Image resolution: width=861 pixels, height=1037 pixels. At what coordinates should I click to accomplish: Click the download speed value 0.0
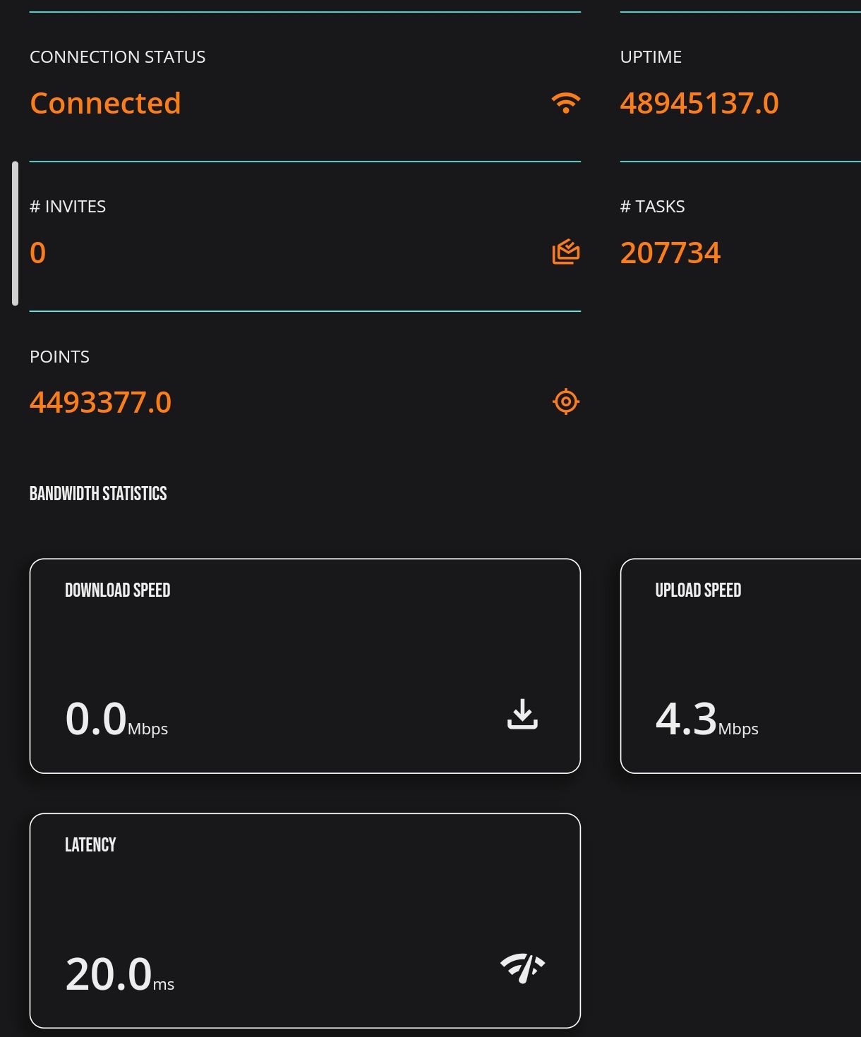click(x=96, y=719)
